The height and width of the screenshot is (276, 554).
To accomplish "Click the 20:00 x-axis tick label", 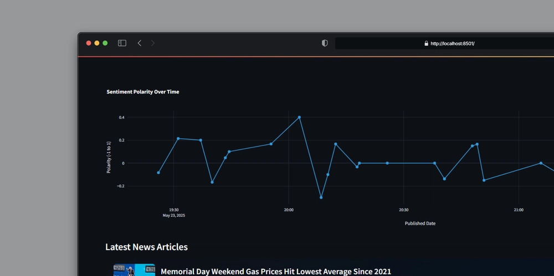I will click(289, 210).
